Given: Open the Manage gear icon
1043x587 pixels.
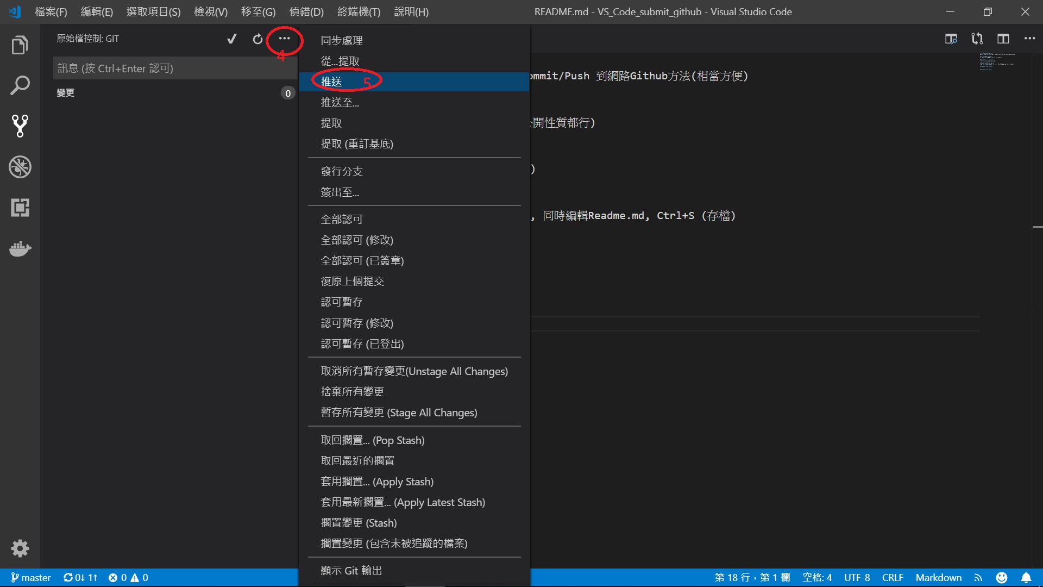Looking at the screenshot, I should 20,548.
